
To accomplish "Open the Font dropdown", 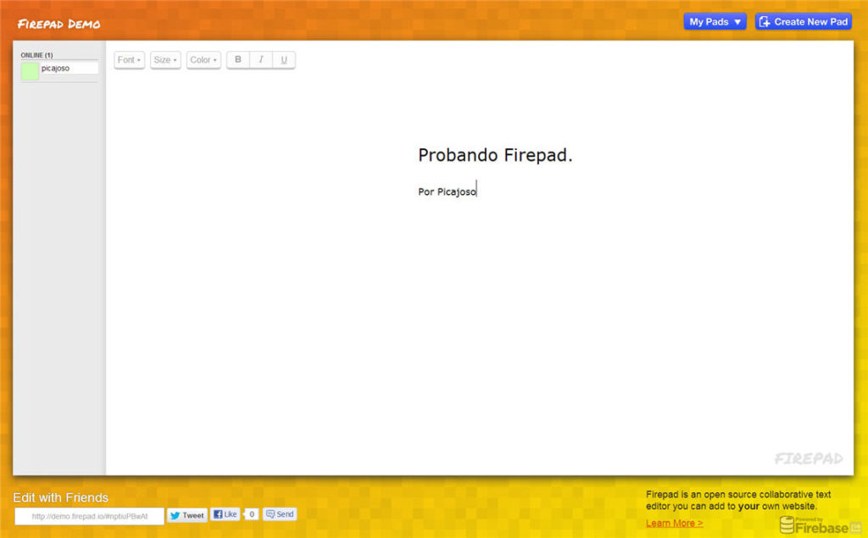I will [129, 59].
